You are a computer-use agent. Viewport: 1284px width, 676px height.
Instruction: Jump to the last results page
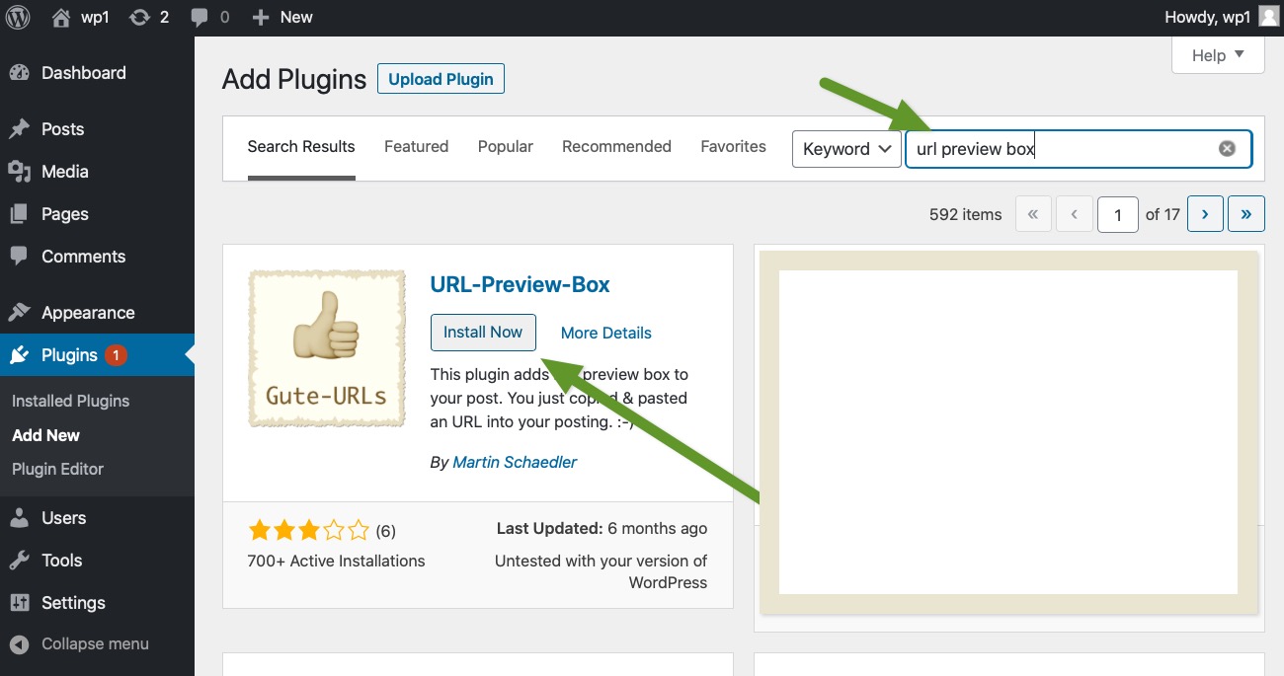pos(1246,214)
